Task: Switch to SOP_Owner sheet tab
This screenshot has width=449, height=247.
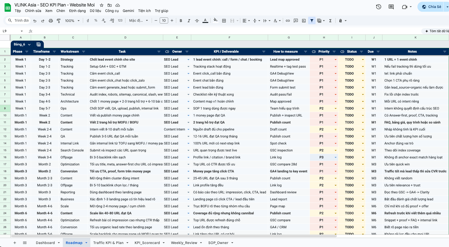Action: click(x=218, y=243)
